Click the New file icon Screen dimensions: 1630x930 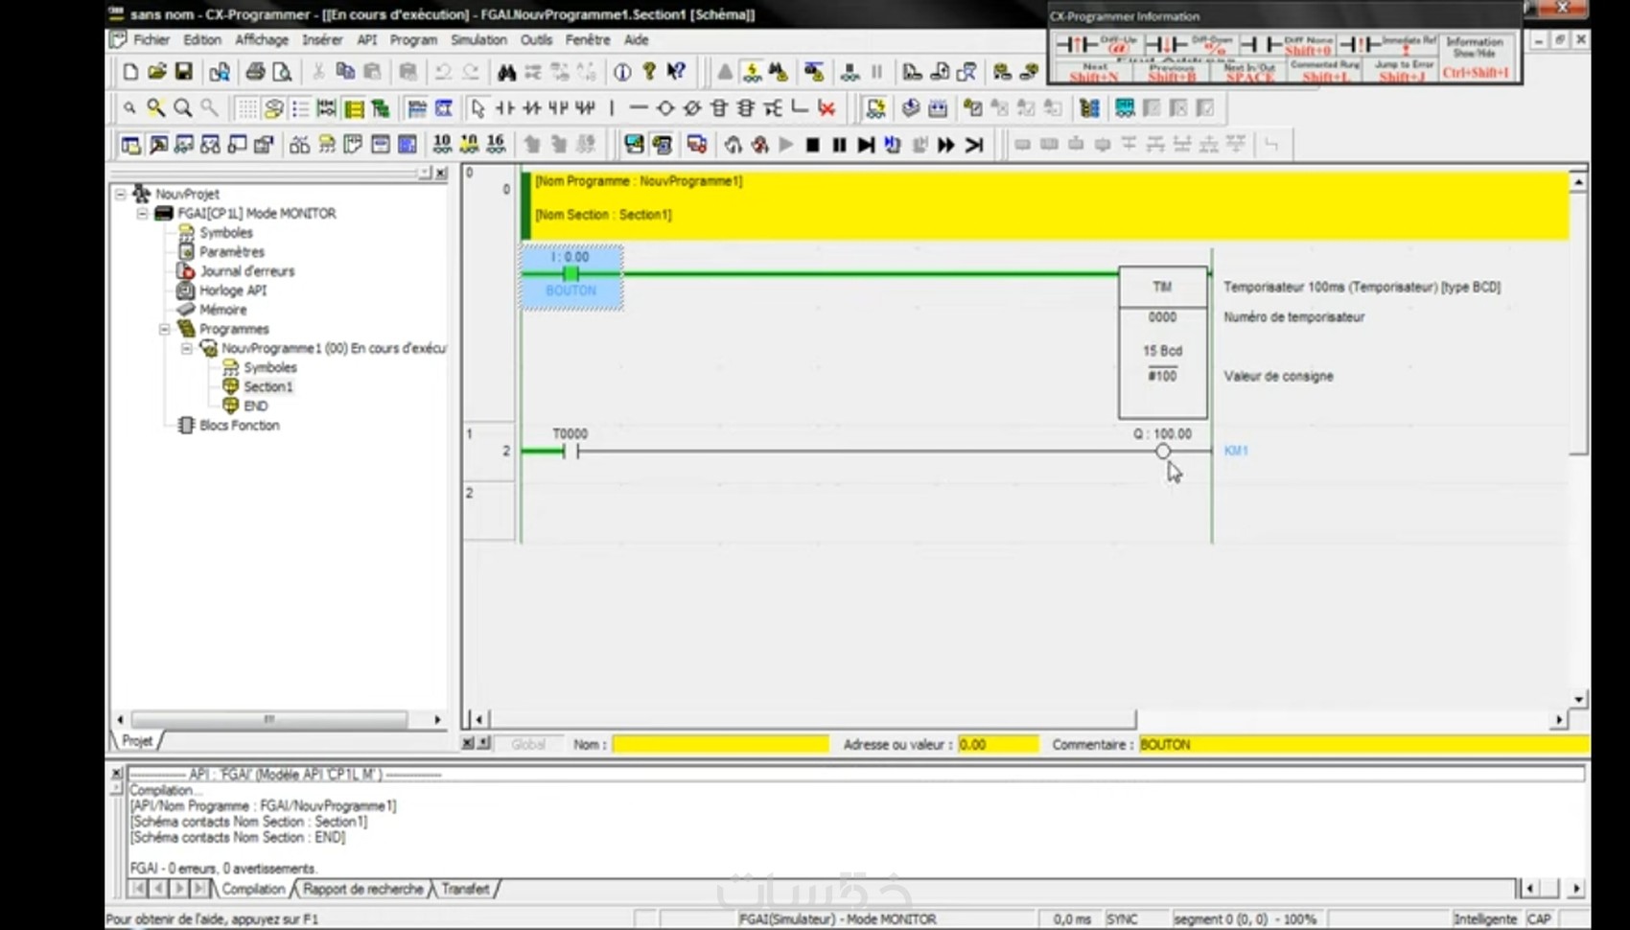pyautogui.click(x=130, y=72)
